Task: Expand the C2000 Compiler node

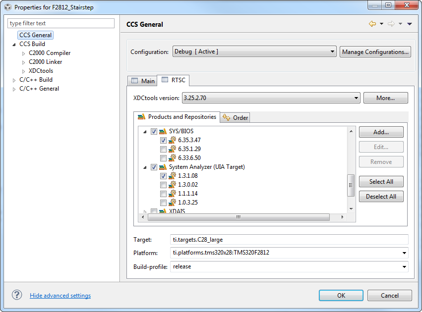Action: [x=23, y=53]
